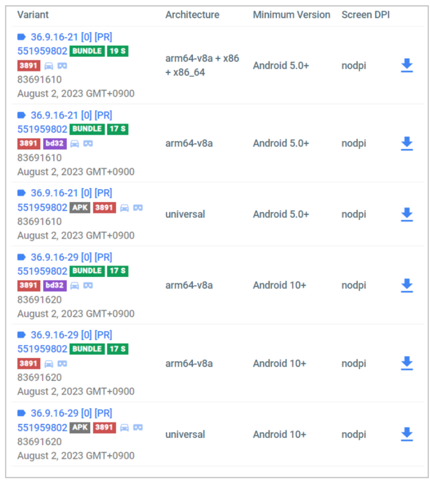The image size is (430, 481).
Task: Click the Architecture column header
Action: (192, 15)
